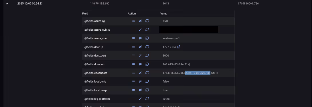312x107 pixels.
Task: Click the 3000 port value
Action: pyautogui.click(x=166, y=56)
